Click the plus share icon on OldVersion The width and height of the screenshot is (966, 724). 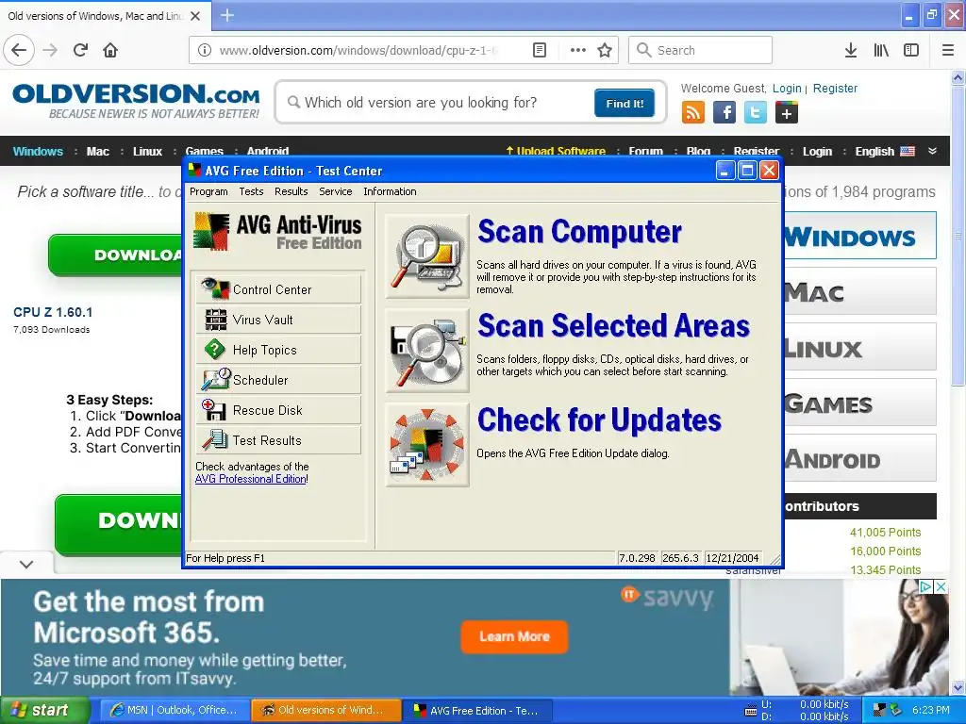tap(787, 113)
